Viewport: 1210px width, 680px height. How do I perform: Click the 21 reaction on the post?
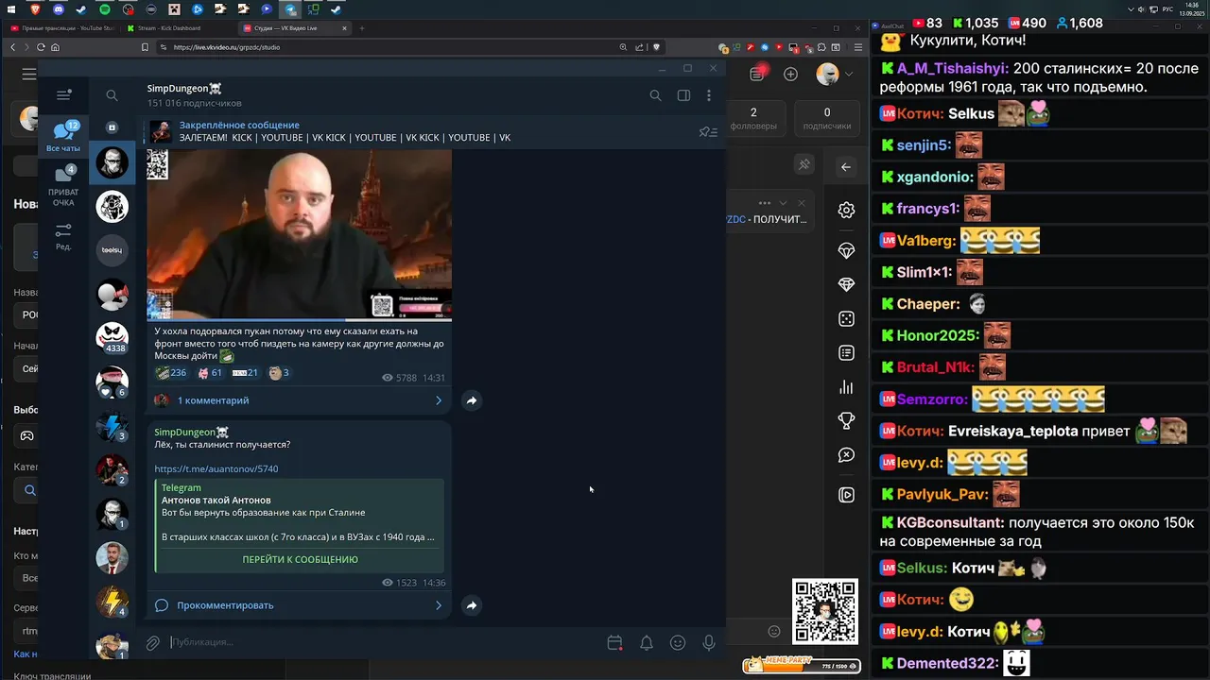click(245, 373)
